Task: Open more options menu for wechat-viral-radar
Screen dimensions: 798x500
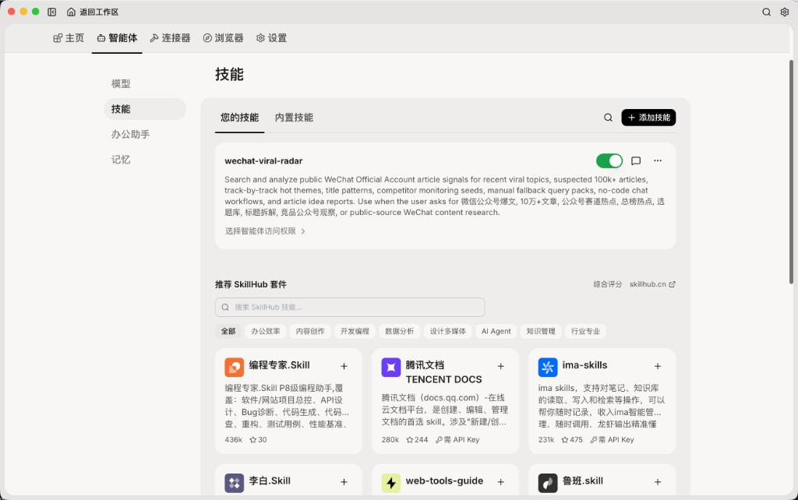Action: [x=658, y=160]
